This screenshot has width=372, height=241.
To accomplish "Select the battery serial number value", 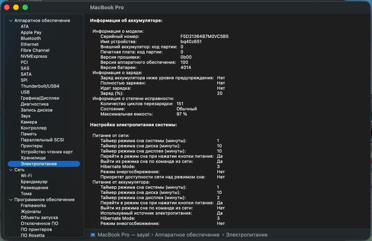I will point(204,36).
